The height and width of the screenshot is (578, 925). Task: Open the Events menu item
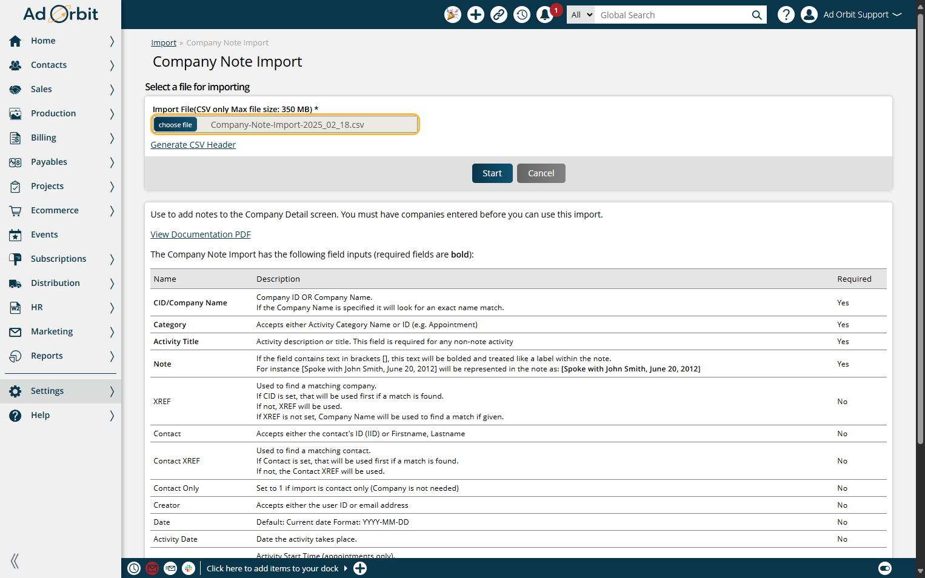(x=61, y=234)
